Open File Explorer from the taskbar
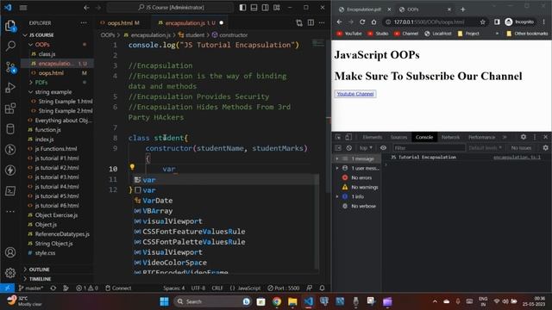Viewport: 552px width, 310px height. click(292, 301)
